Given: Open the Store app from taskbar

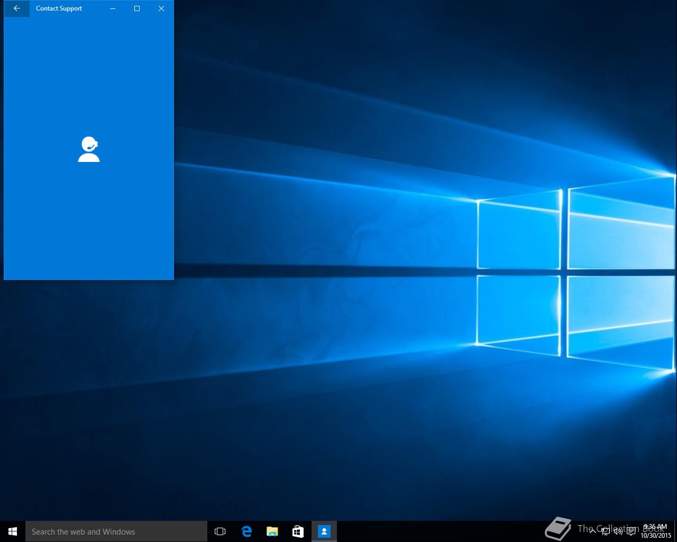Looking at the screenshot, I should [x=298, y=531].
